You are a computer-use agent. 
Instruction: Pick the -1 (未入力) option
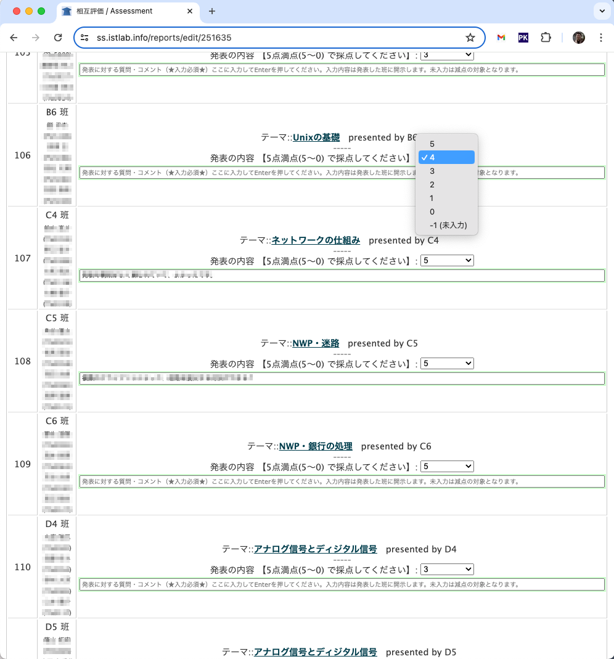pyautogui.click(x=448, y=225)
